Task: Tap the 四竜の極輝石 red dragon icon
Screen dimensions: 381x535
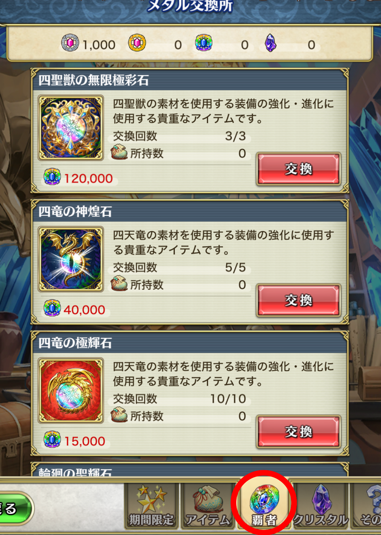Action: [x=71, y=390]
